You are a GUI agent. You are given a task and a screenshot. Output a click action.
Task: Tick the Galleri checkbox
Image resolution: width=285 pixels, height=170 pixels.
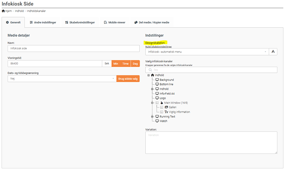click(x=162, y=107)
